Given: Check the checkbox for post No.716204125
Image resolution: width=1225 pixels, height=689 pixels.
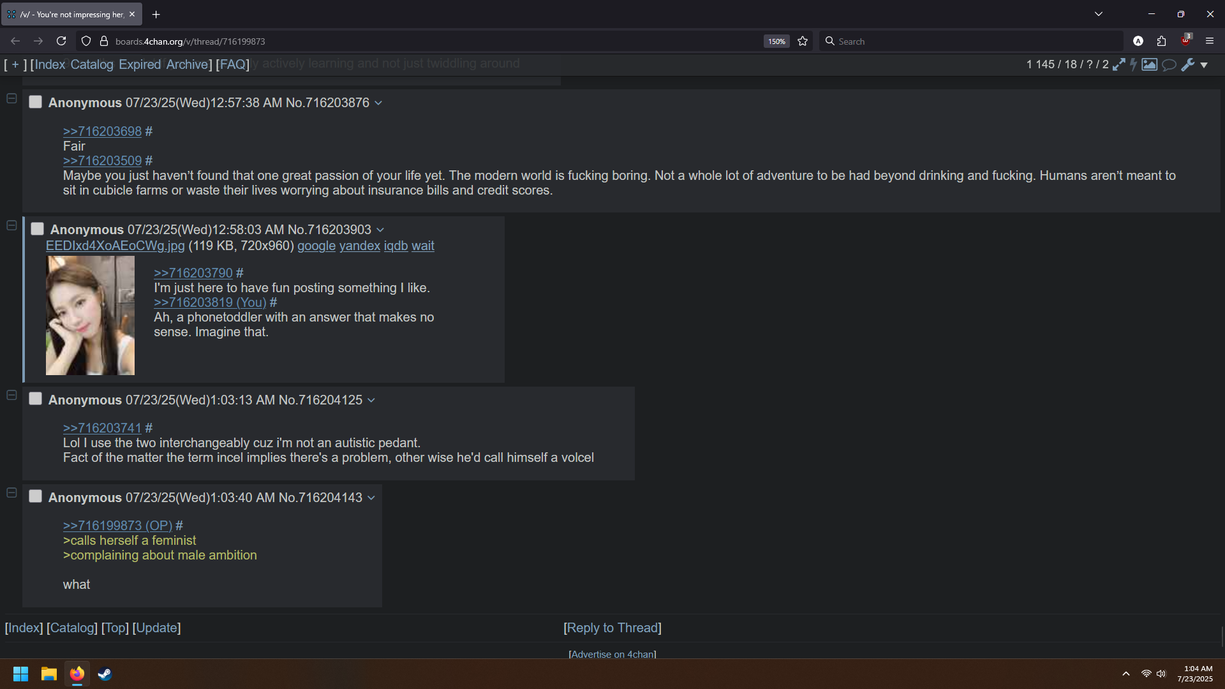Looking at the screenshot, I should (36, 399).
